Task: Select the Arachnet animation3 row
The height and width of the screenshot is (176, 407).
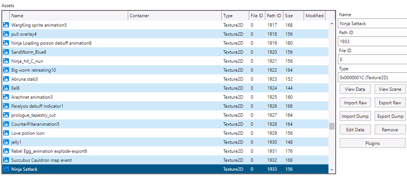Action: click(x=113, y=97)
